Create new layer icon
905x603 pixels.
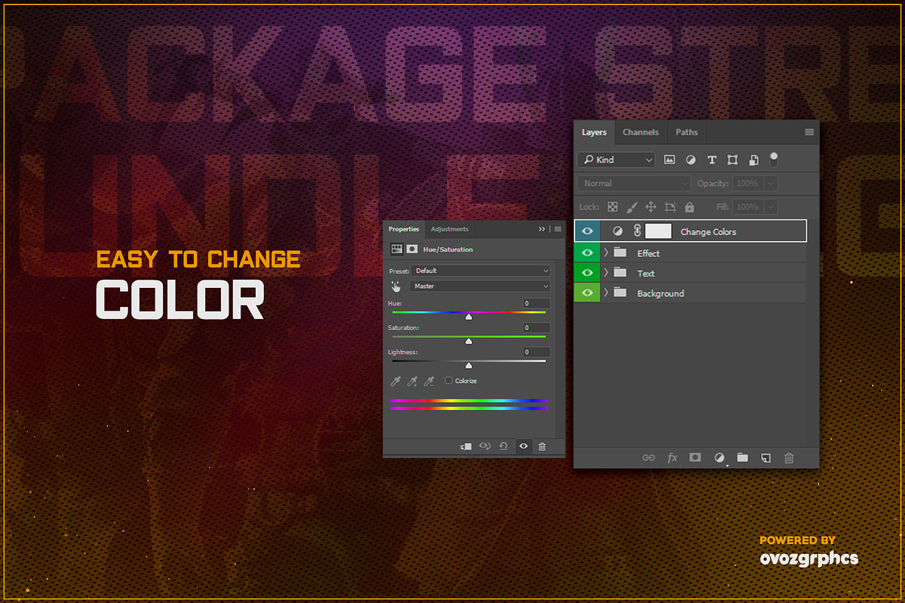[766, 458]
